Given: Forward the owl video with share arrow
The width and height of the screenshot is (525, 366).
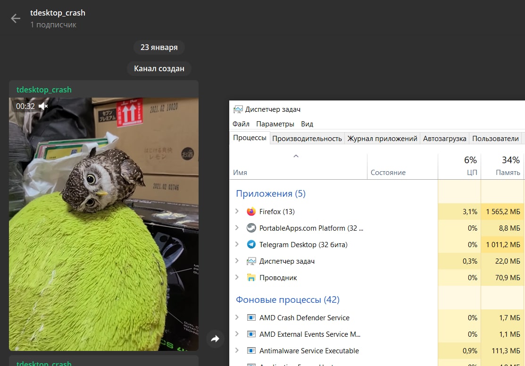Looking at the screenshot, I should point(215,339).
